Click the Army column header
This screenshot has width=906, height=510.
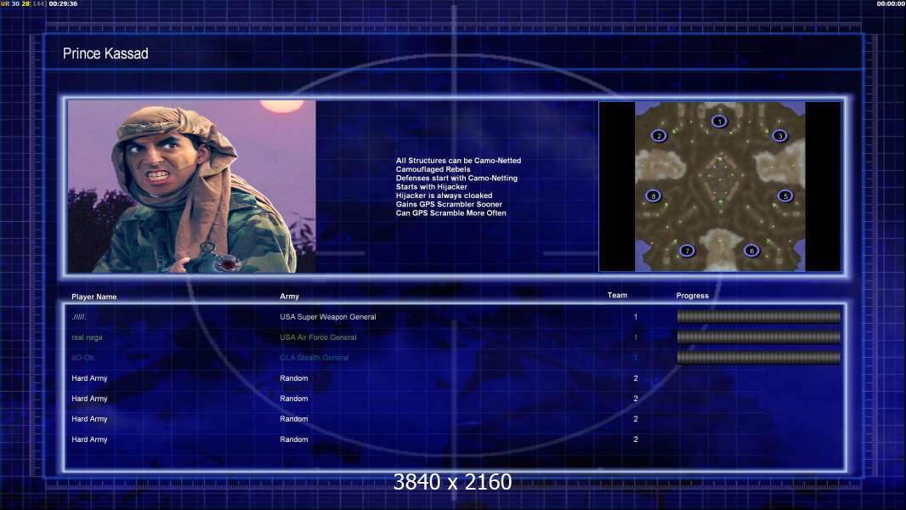click(290, 297)
